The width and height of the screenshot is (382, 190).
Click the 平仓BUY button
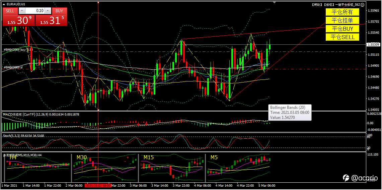tap(342, 29)
